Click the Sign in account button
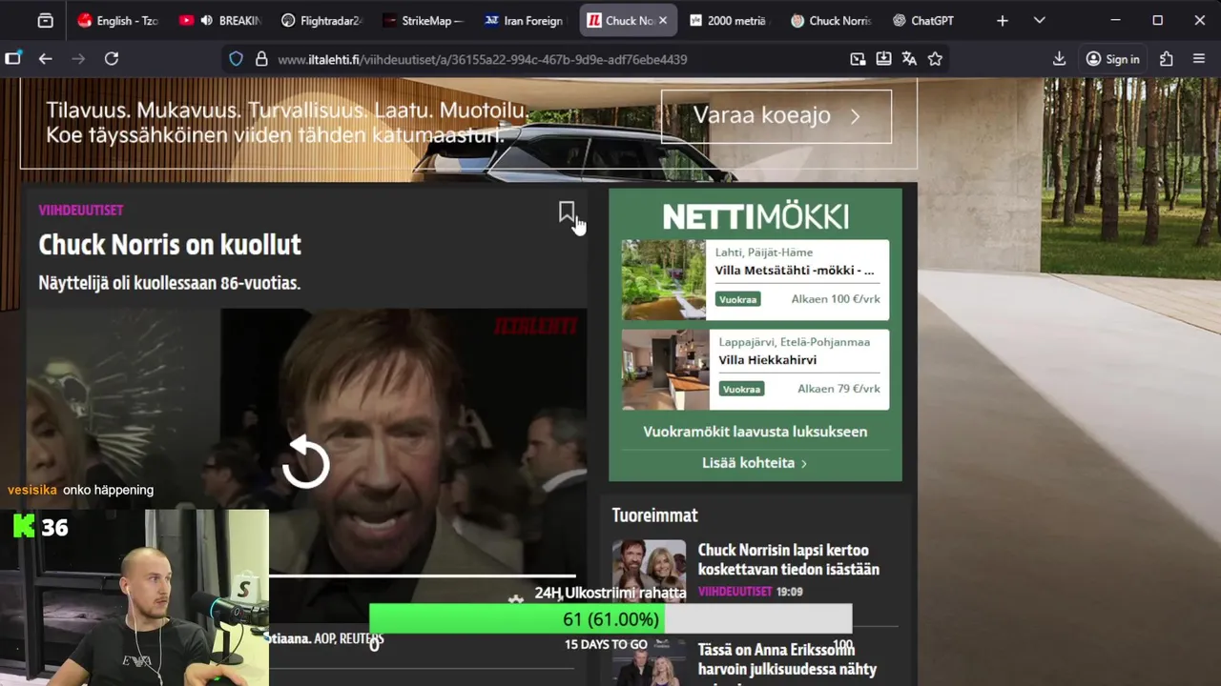The image size is (1221, 686). pos(1112,59)
